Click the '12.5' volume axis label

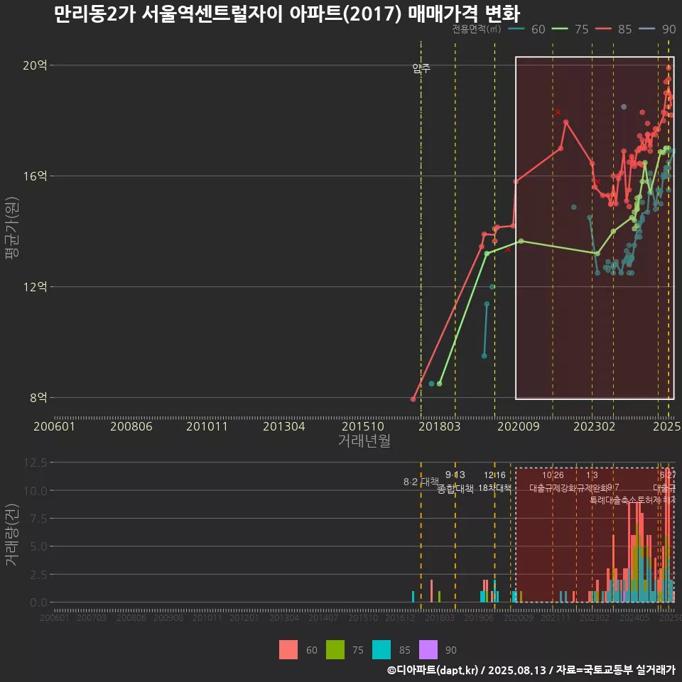(x=36, y=462)
